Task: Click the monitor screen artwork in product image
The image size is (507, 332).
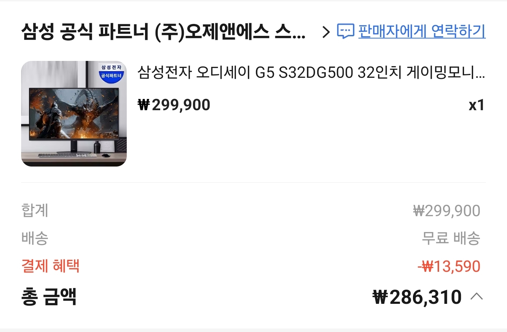Action: tap(74, 113)
